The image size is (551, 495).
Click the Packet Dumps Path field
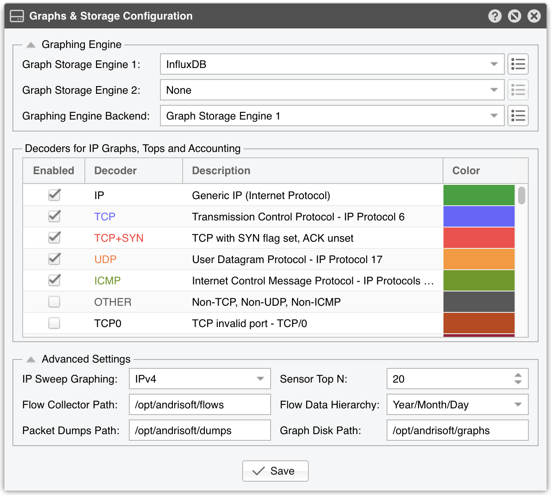[200, 431]
